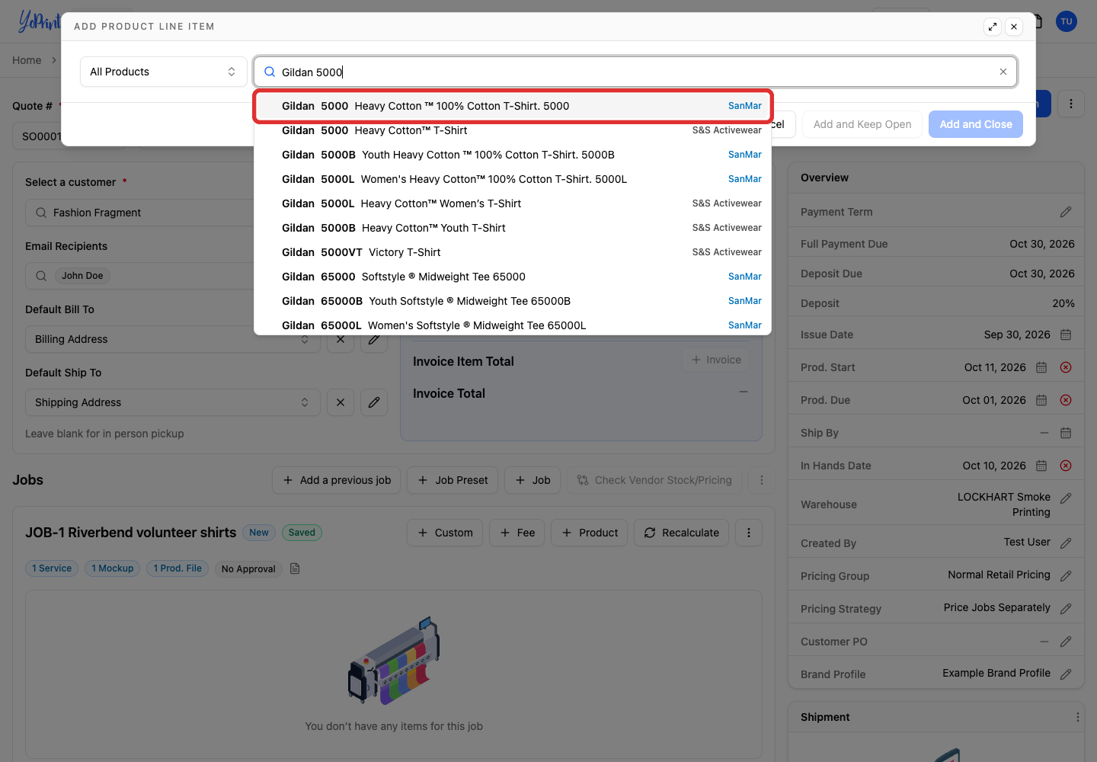The width and height of the screenshot is (1097, 762).
Task: Click Add and Keep Open
Action: tap(862, 124)
